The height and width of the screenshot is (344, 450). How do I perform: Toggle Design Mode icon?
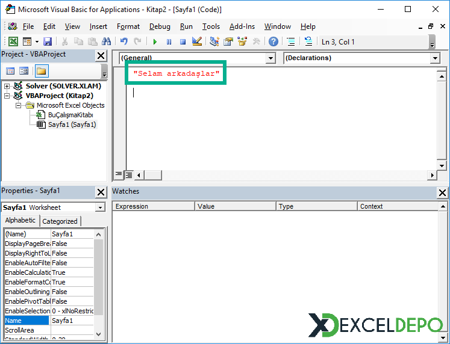[197, 42]
